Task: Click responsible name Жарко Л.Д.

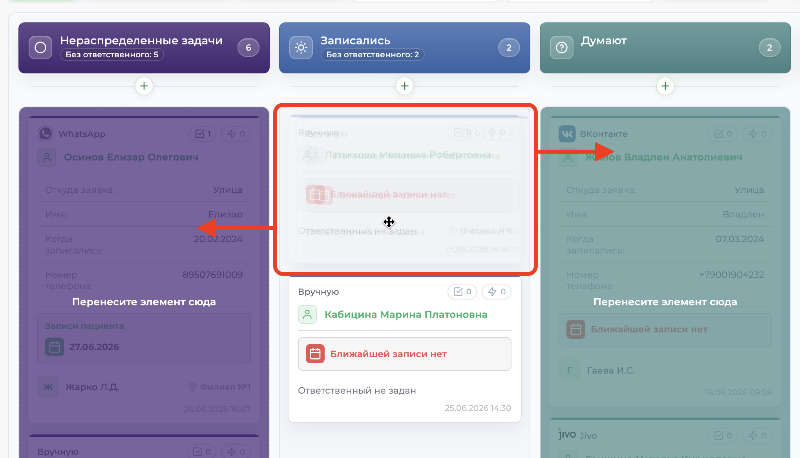Action: point(92,387)
